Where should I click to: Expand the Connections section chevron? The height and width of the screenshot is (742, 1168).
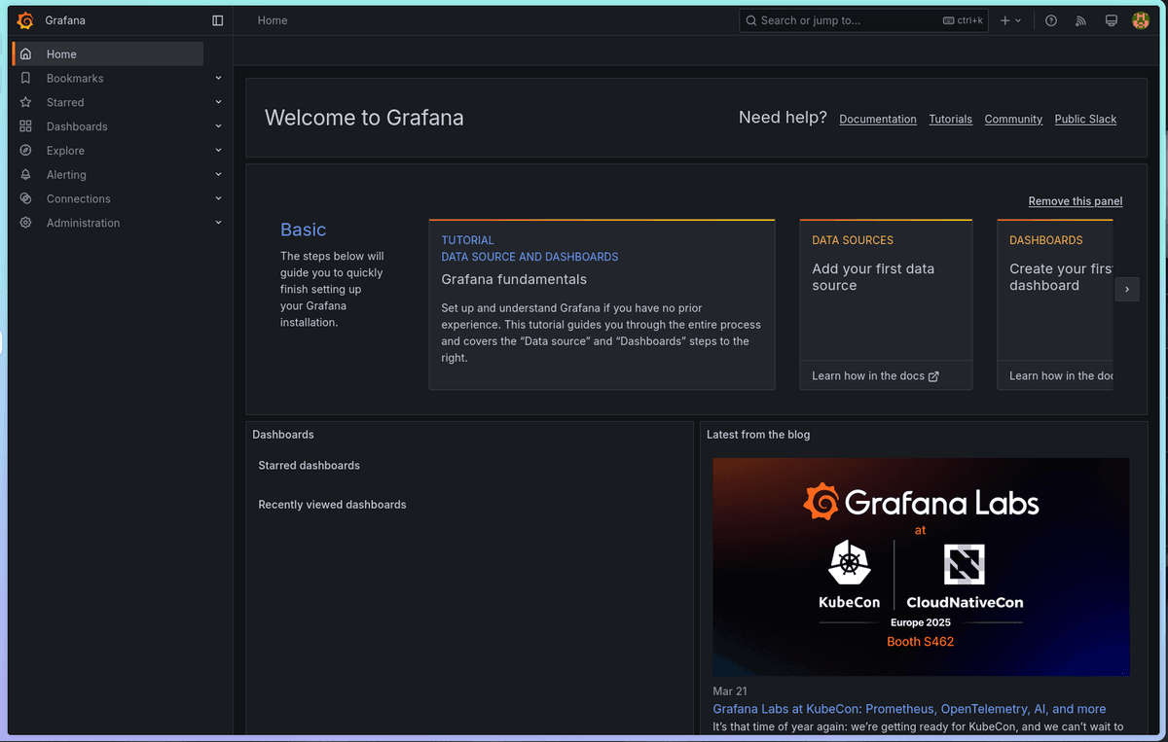point(218,198)
